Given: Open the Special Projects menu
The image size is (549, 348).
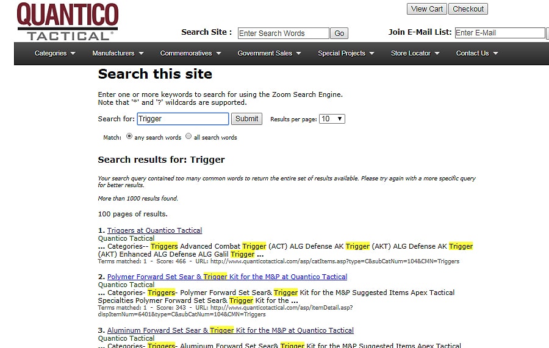Looking at the screenshot, I should 346,53.
